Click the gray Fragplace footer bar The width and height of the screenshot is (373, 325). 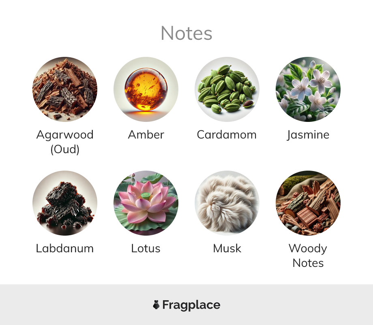pos(186,305)
